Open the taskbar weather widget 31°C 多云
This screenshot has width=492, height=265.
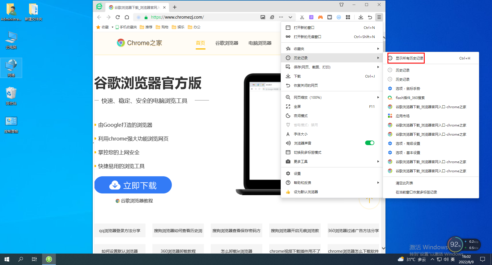coord(412,259)
